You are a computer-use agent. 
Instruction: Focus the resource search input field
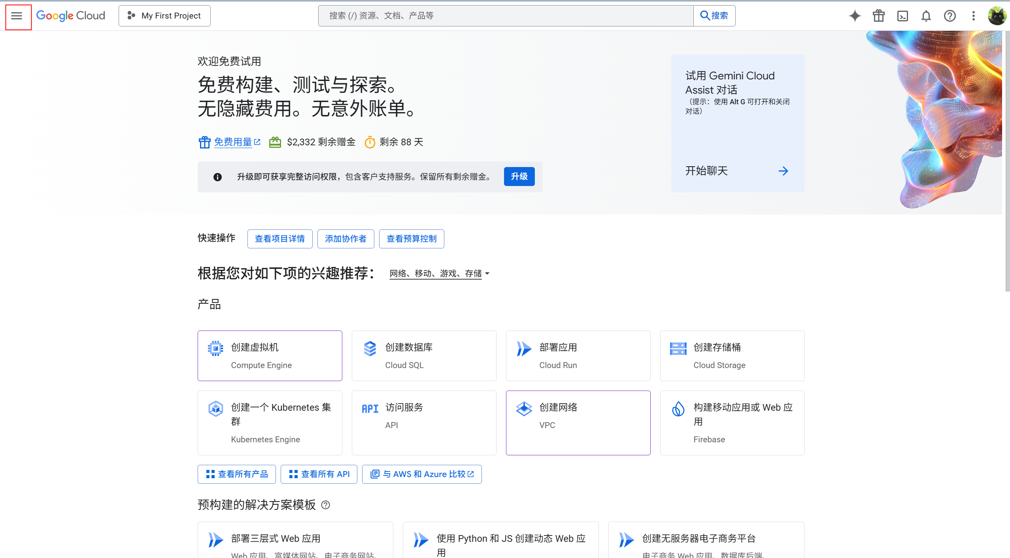[x=506, y=16]
